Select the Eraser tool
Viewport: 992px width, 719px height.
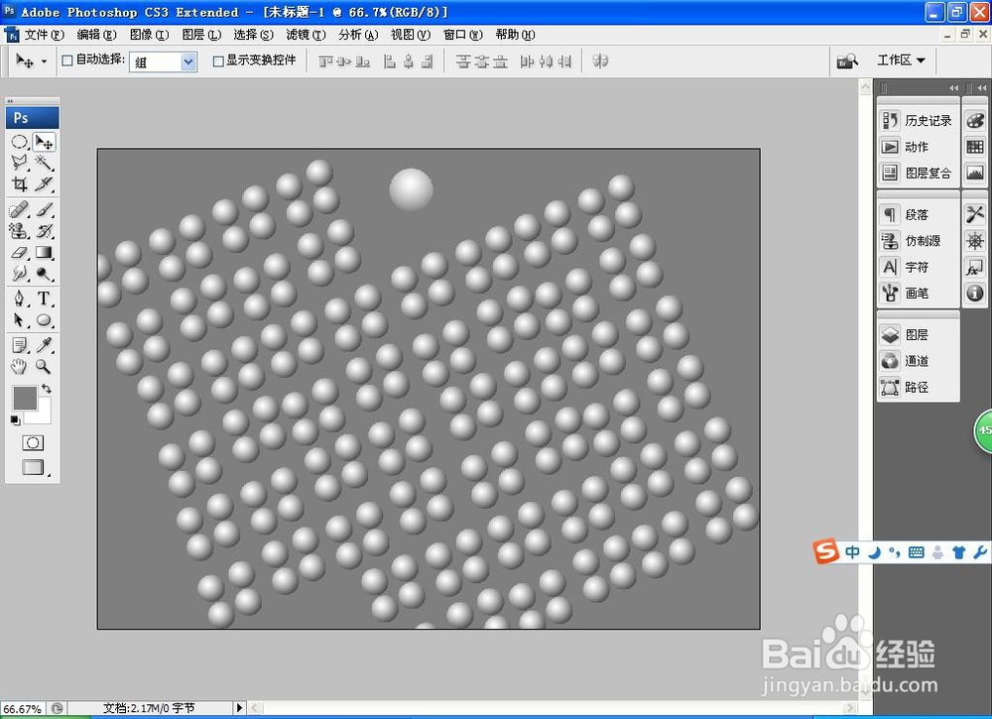pos(20,252)
